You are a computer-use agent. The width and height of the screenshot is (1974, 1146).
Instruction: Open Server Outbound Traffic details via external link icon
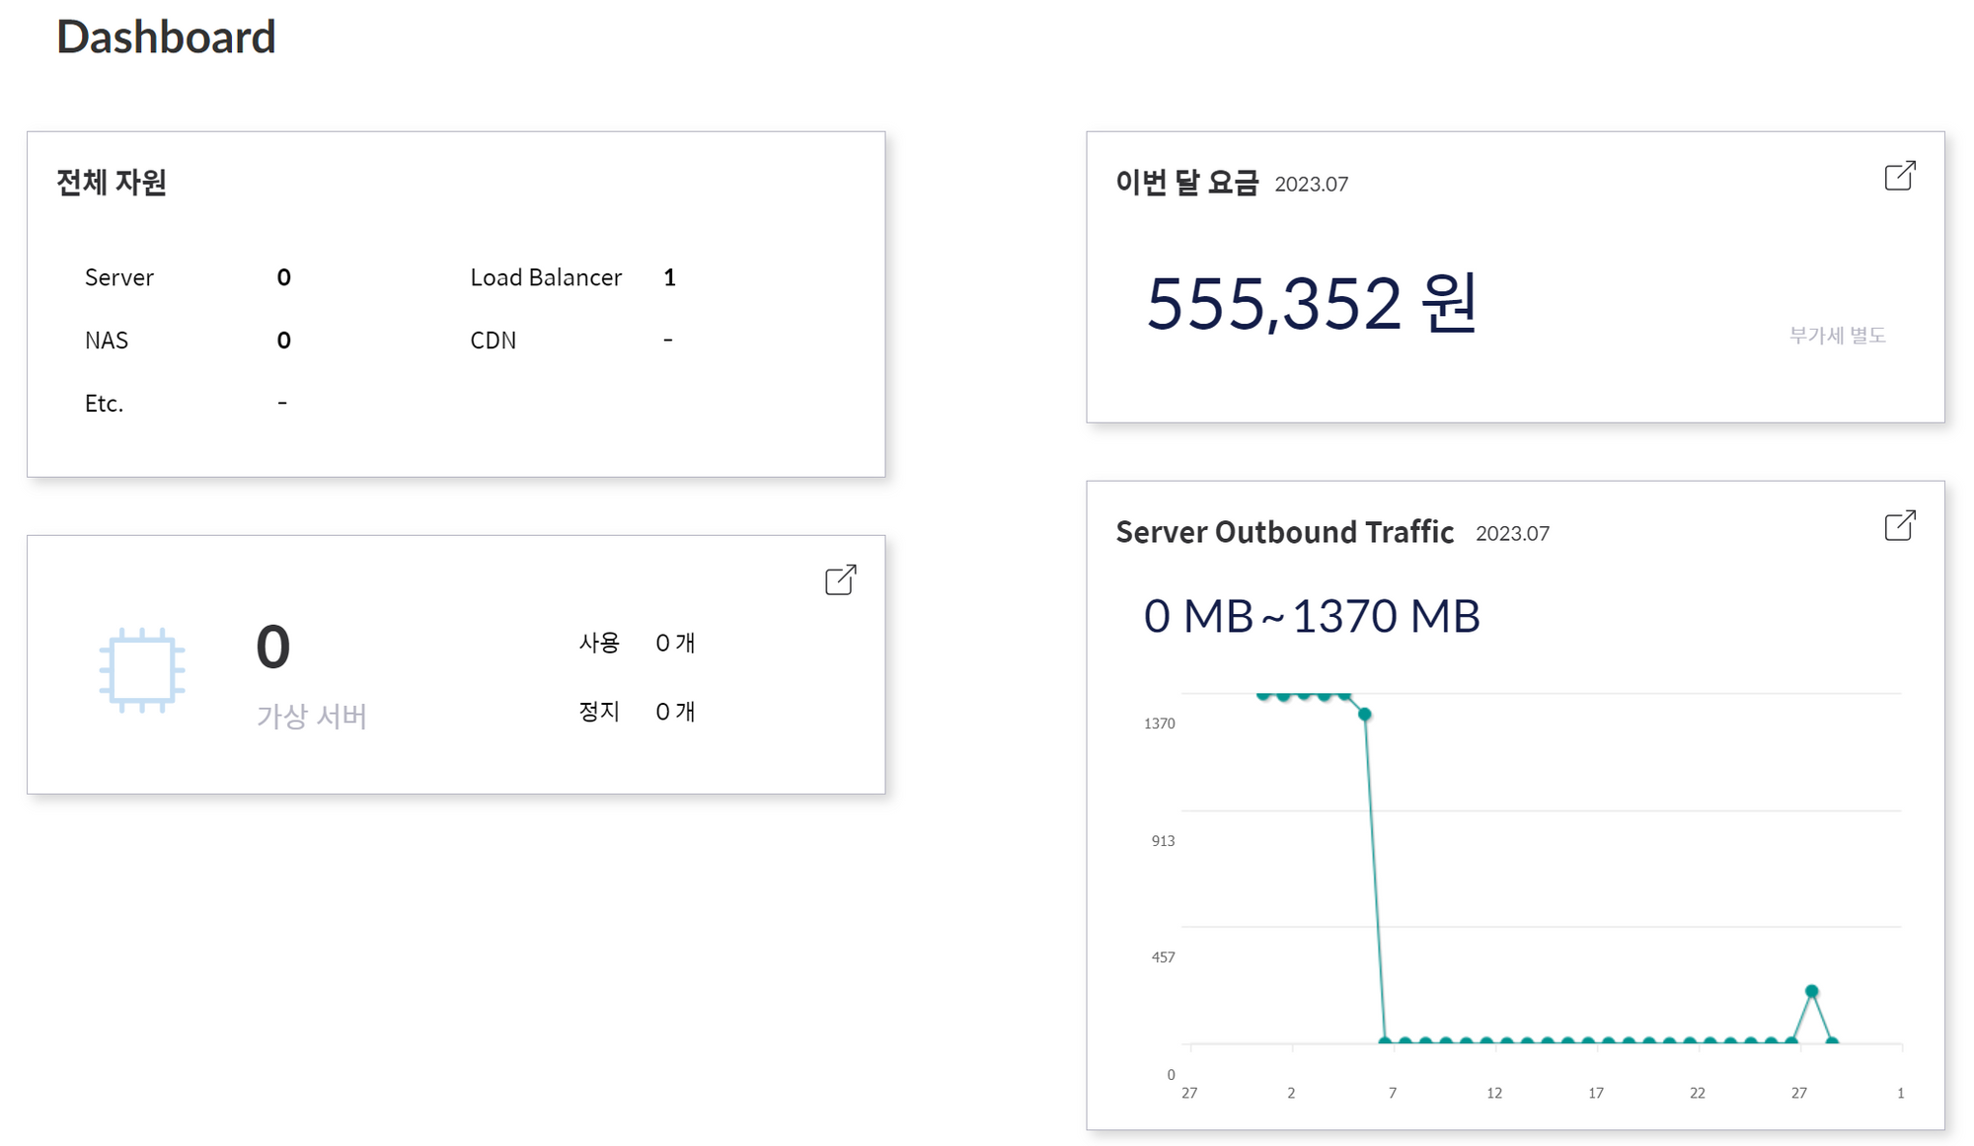click(x=1899, y=526)
